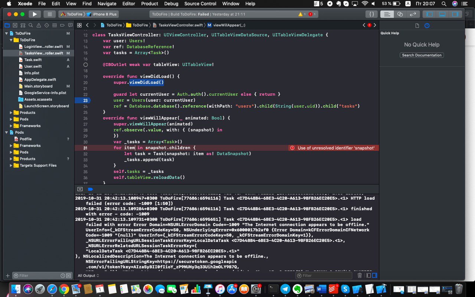Click the red error icon on line 31
Image resolution: width=475 pixels, height=297 pixels.
point(292,148)
